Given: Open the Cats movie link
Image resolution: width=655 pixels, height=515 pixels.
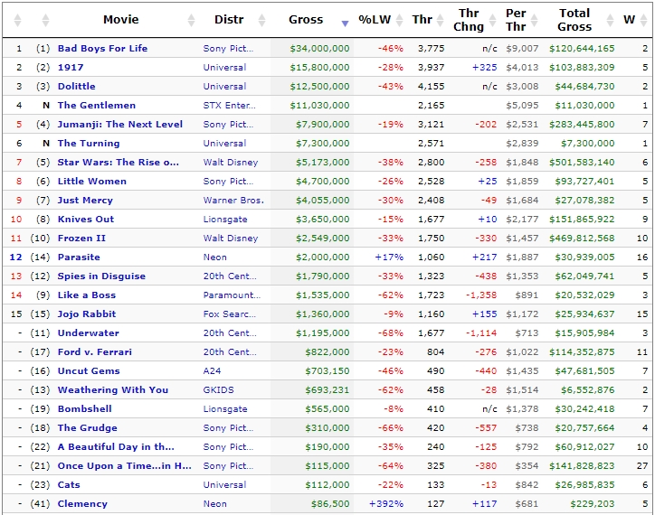Looking at the screenshot, I should tap(69, 485).
